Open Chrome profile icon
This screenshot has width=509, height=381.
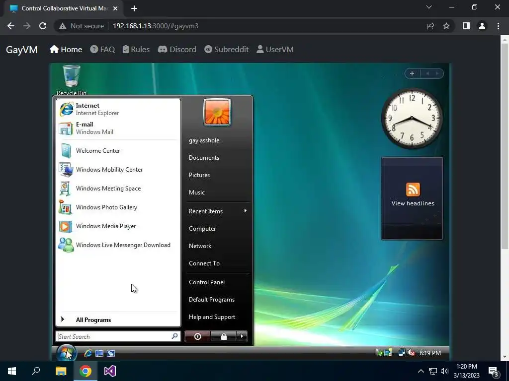(x=482, y=26)
